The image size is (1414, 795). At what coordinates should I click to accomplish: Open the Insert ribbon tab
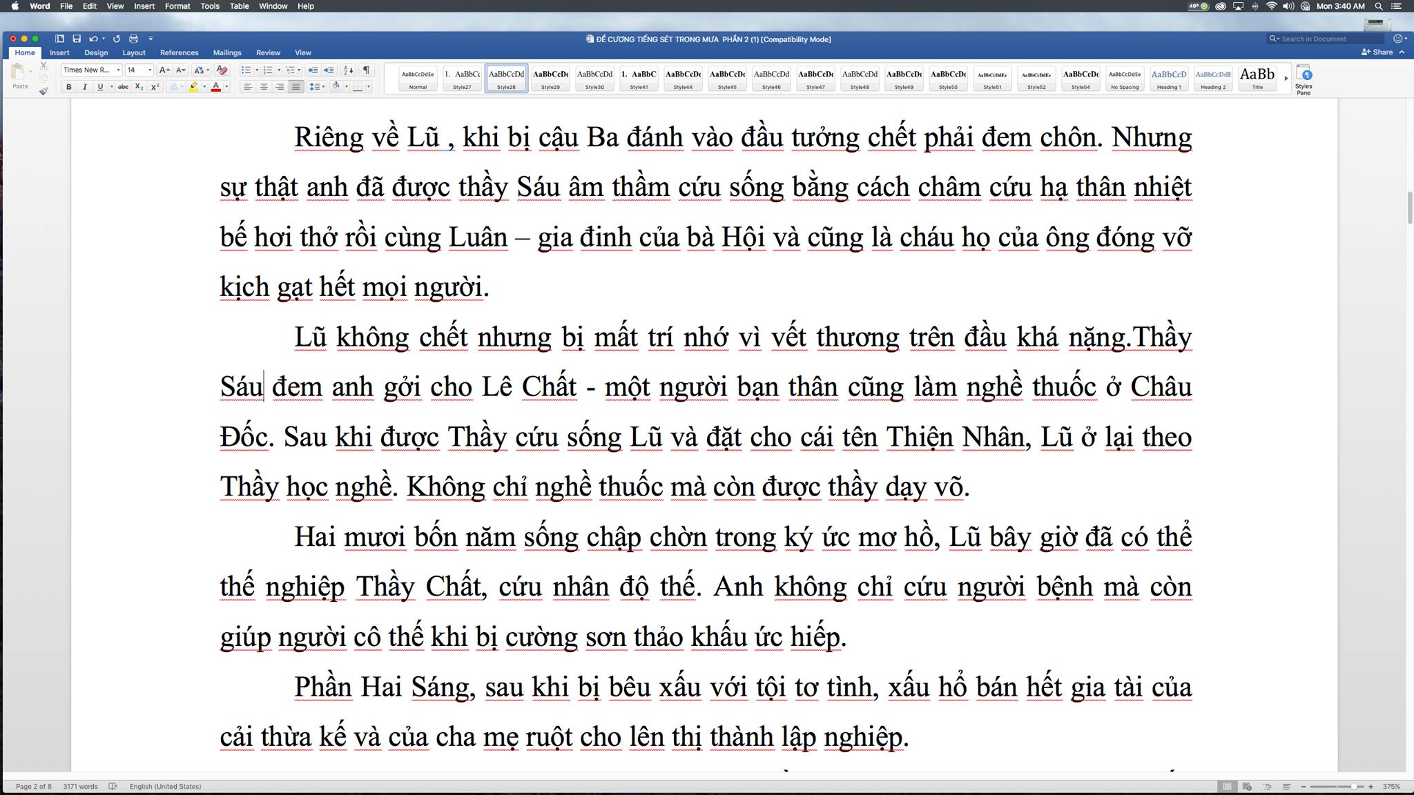click(x=59, y=52)
